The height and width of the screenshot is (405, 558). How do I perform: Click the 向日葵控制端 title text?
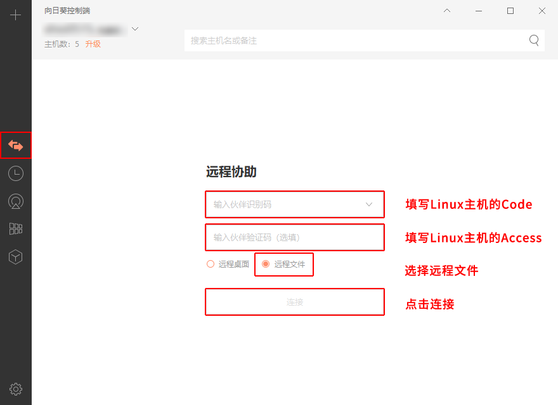coord(67,11)
